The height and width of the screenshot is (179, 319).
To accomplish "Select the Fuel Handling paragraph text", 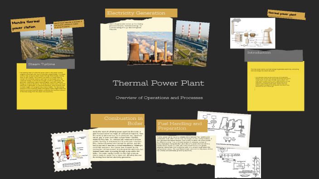I will (x=184, y=144).
